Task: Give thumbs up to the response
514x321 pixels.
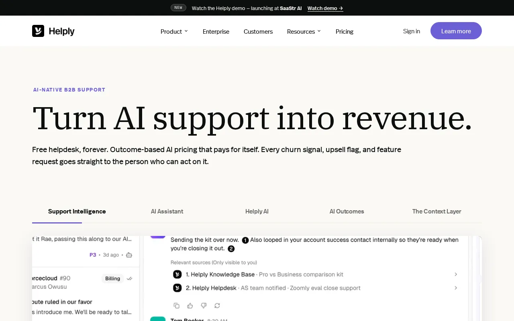Action: point(190,306)
